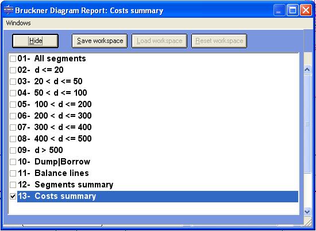Select the 05- 100 < d <= 200 row
This screenshot has height=231, width=316.
55,104
